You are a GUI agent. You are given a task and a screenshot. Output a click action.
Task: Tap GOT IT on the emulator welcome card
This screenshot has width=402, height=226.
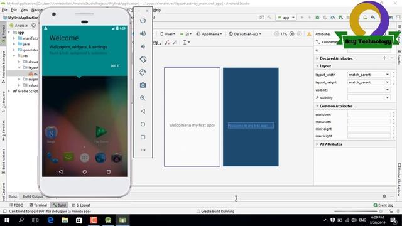(x=115, y=65)
